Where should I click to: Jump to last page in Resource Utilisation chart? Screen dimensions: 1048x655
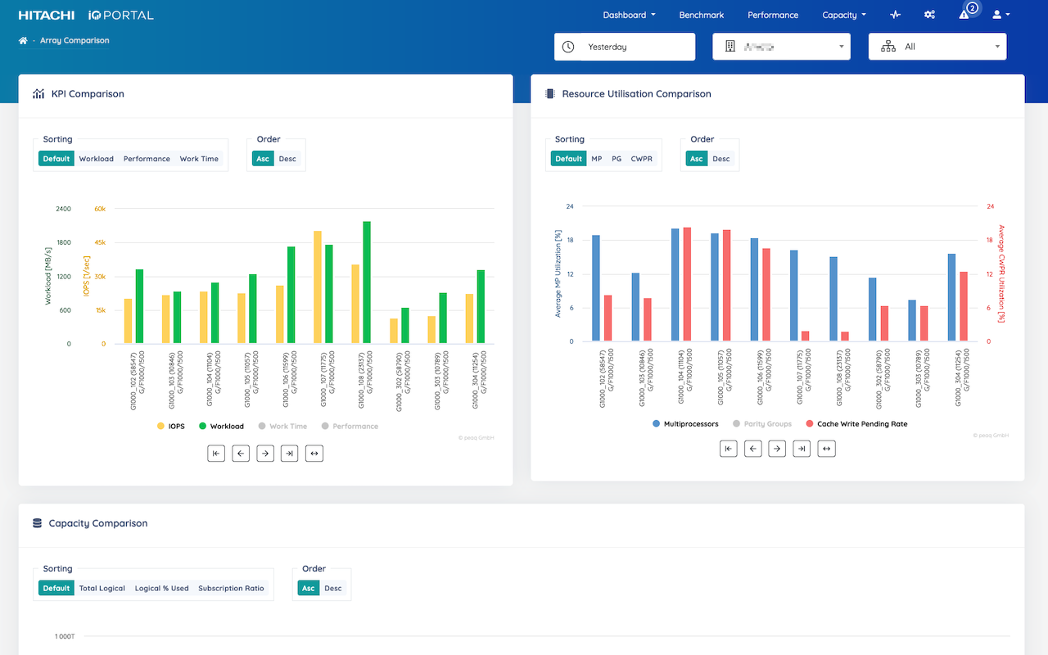pyautogui.click(x=802, y=448)
